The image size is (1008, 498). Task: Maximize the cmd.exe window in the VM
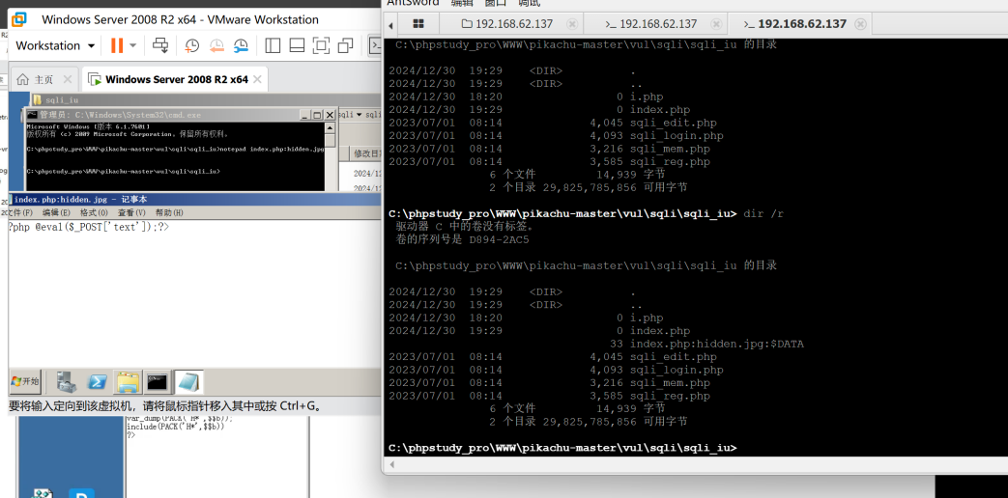point(318,115)
